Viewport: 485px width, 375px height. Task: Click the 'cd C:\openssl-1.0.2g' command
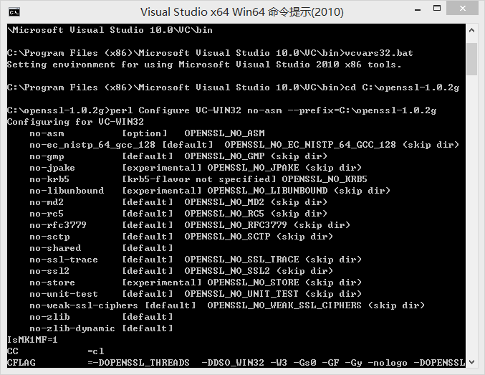click(x=402, y=87)
